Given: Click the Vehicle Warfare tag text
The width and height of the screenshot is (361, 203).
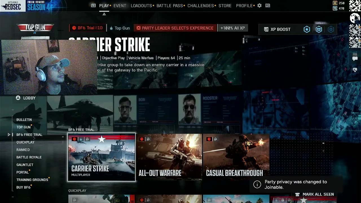Looking at the screenshot, I should [x=141, y=58].
